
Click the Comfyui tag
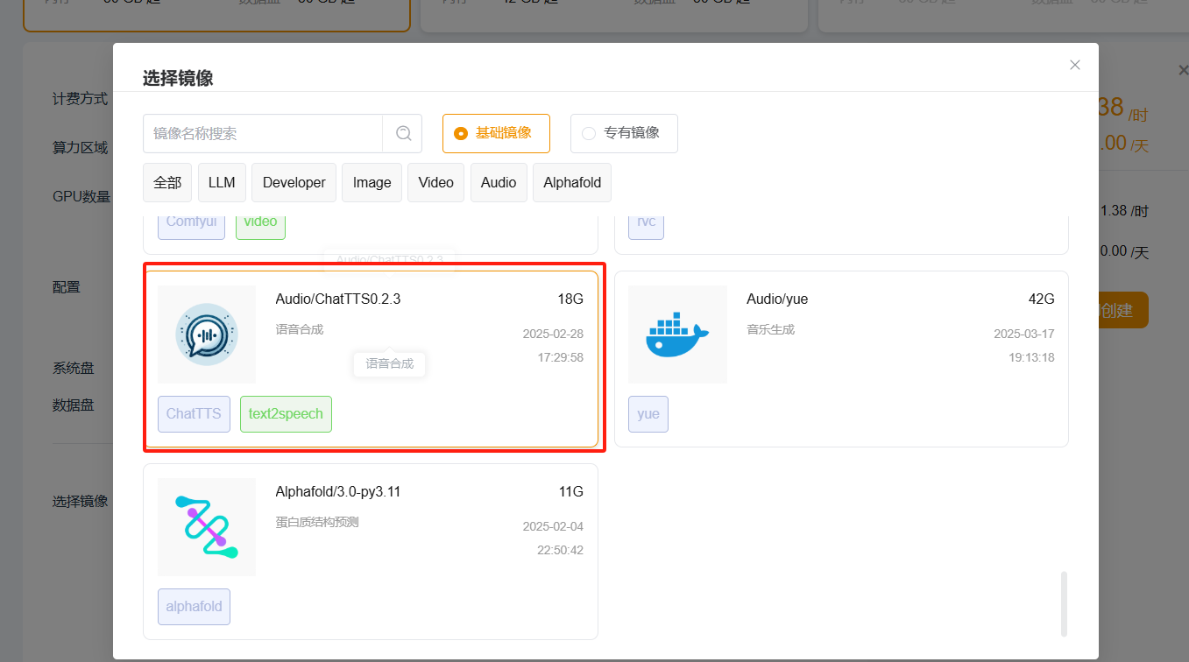191,226
